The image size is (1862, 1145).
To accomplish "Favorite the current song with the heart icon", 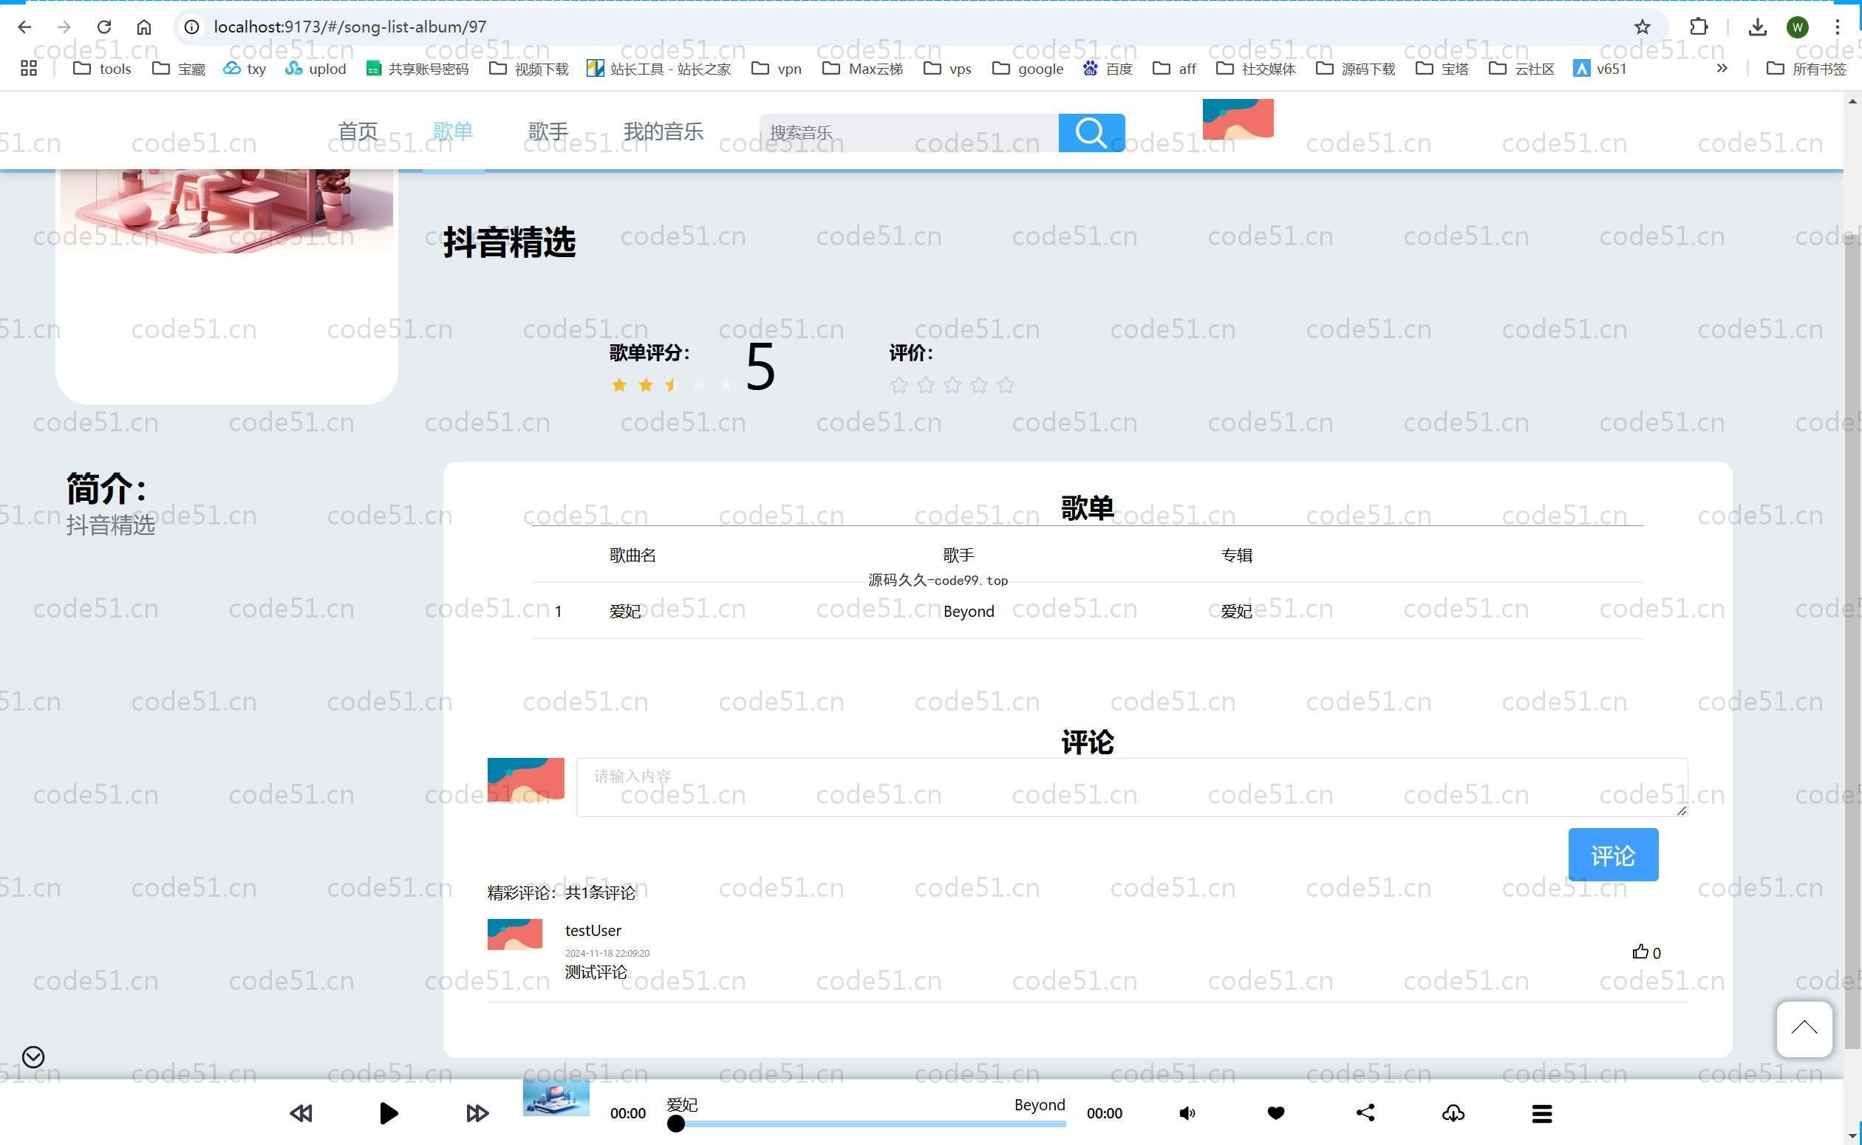I will pos(1276,1112).
